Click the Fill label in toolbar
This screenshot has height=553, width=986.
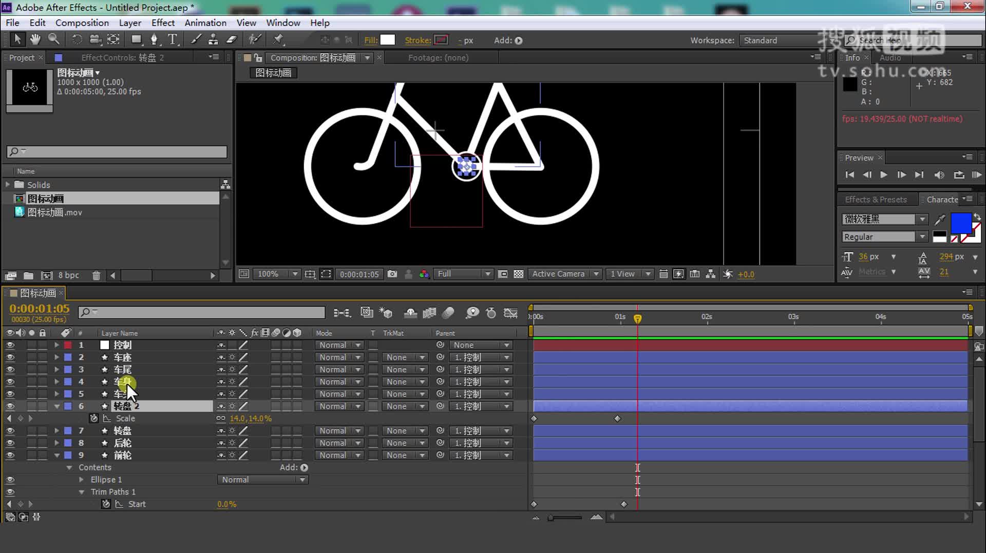tap(371, 40)
